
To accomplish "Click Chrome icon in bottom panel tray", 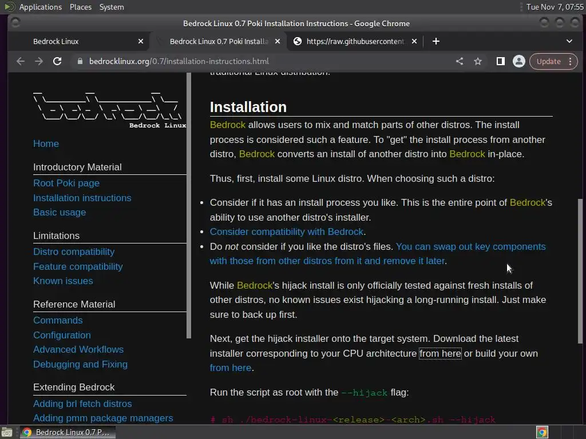I will pyautogui.click(x=542, y=432).
